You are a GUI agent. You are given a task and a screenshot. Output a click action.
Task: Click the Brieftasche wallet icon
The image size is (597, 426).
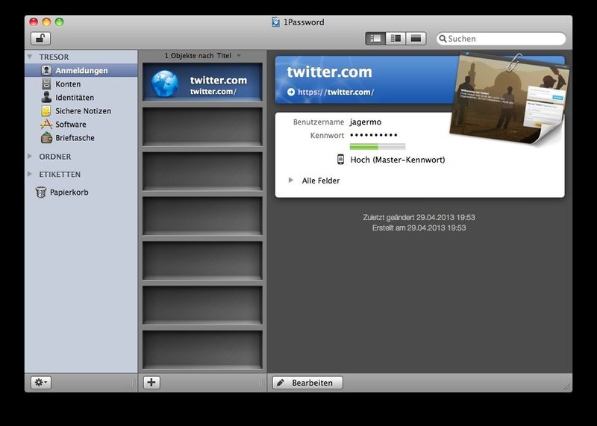click(46, 137)
